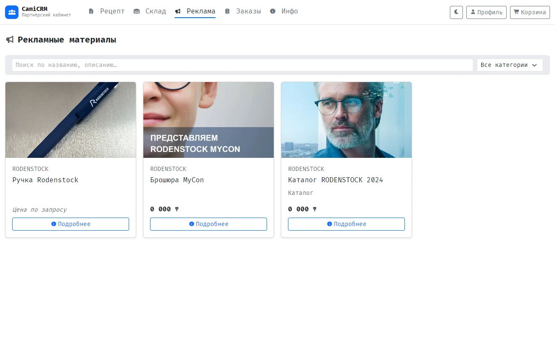Image resolution: width=555 pixels, height=362 pixels.
Task: Click the Rodenstock pen thumbnail image
Action: pyautogui.click(x=71, y=120)
